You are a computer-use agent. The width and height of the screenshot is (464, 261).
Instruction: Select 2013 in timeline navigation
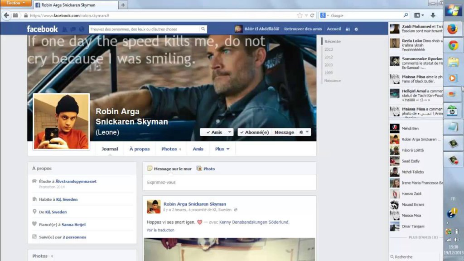point(329,49)
